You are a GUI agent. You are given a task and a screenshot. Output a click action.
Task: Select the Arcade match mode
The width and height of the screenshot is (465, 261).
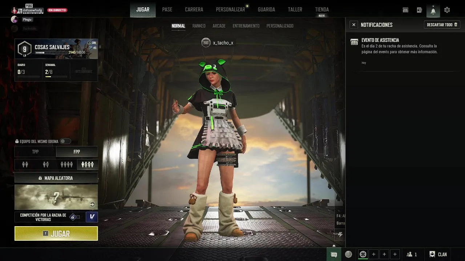click(219, 26)
